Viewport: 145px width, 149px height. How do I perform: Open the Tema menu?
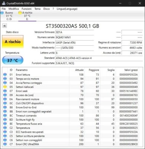[x=38, y=9]
